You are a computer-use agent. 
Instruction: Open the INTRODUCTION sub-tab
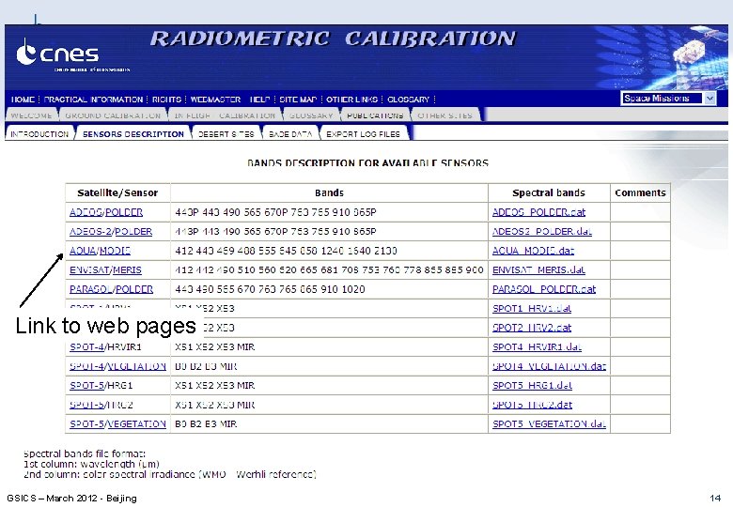[39, 134]
